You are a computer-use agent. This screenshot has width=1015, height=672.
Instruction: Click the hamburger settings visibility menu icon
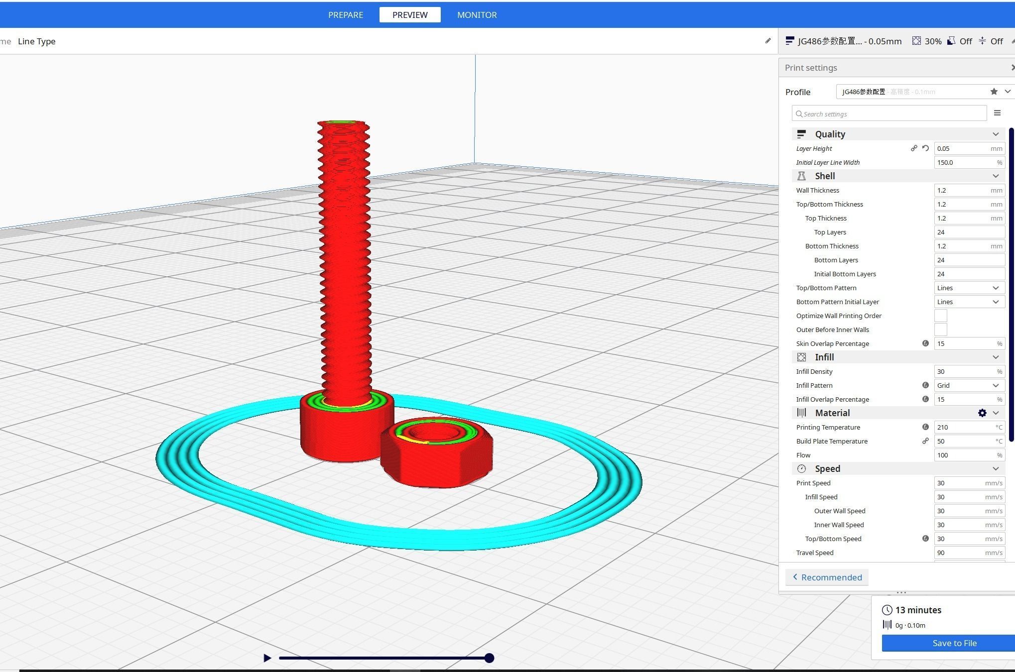(x=997, y=113)
